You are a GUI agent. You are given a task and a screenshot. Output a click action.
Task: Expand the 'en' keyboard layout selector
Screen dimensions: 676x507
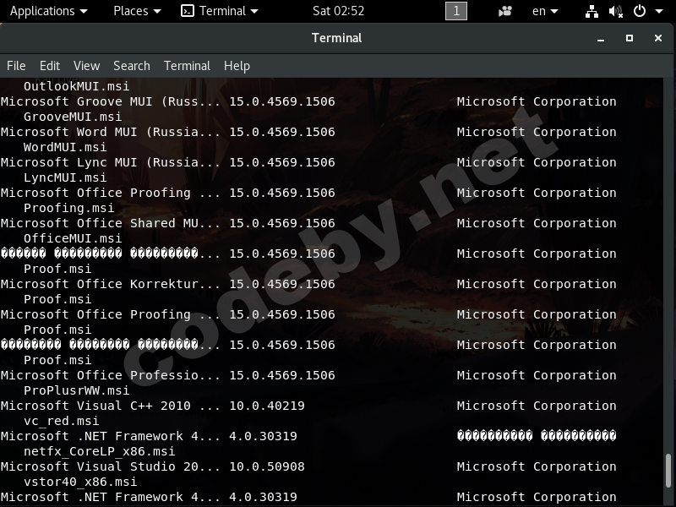(x=545, y=11)
